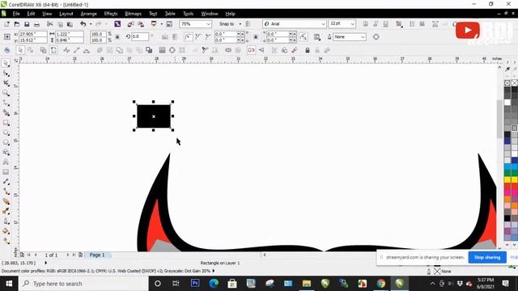Select the Rectangle tool in toolbox
Screen dimensions: 518x291
click(x=6, y=123)
